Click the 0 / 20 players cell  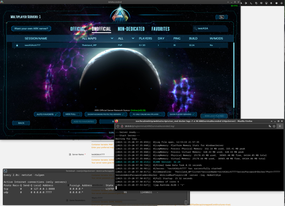pos(142,45)
